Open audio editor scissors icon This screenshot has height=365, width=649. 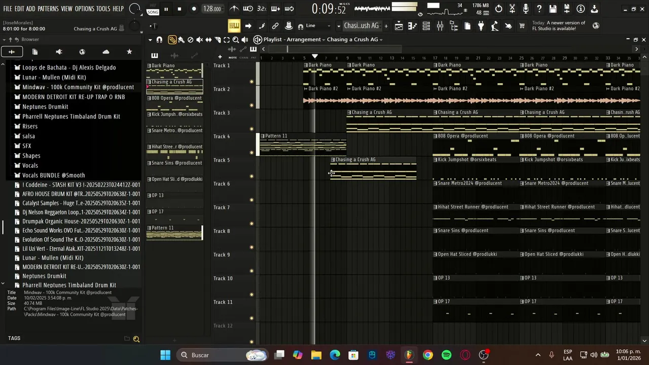coord(512,9)
